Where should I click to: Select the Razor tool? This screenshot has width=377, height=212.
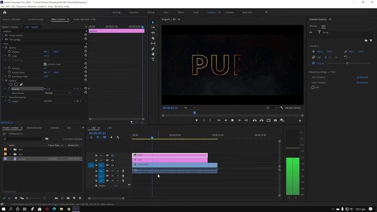tap(153, 38)
